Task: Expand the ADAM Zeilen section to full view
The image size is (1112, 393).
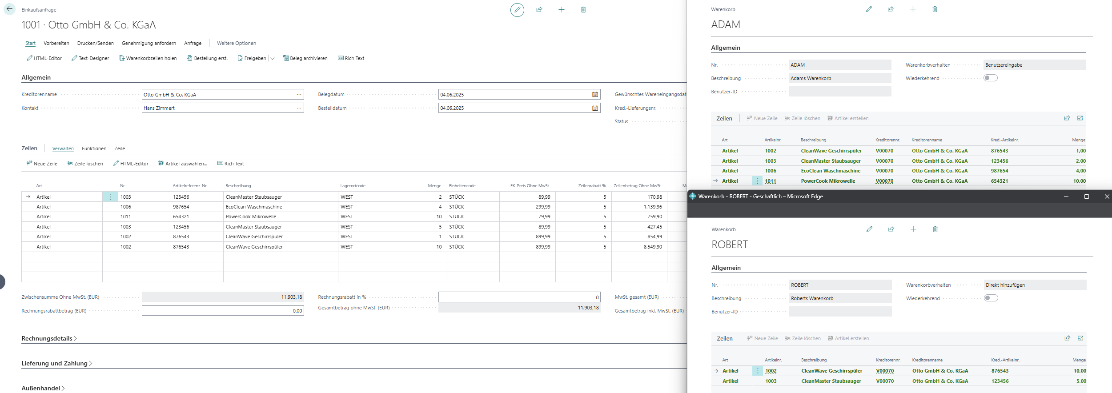Action: [x=1080, y=118]
